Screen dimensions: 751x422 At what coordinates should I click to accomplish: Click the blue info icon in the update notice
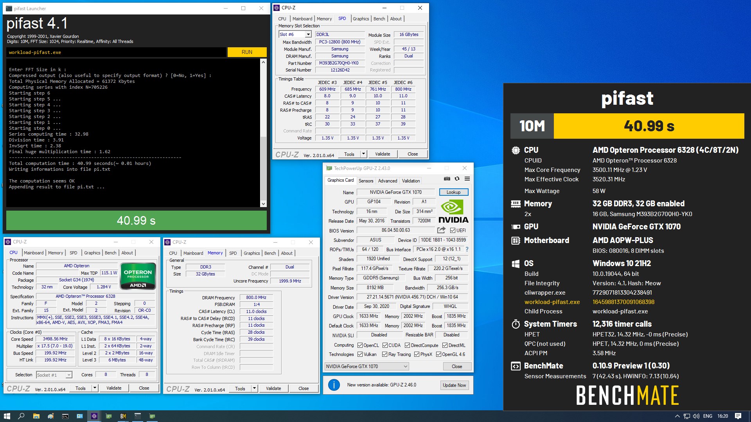tap(334, 385)
